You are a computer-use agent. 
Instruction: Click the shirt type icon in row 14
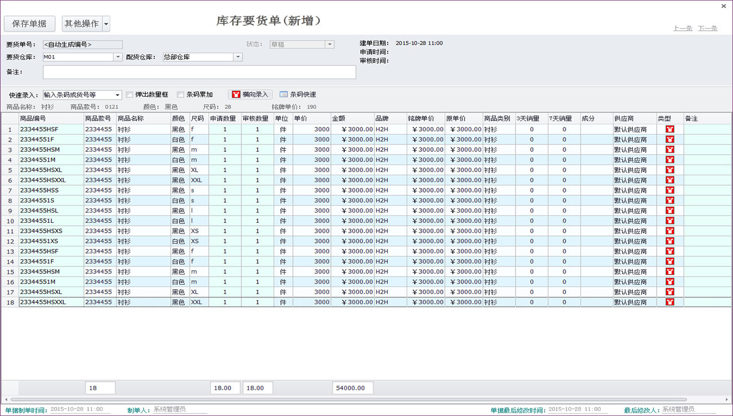[669, 262]
